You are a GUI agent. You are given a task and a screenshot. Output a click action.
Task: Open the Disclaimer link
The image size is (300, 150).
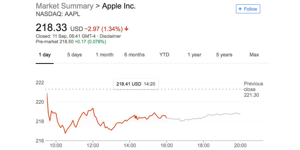(110, 36)
